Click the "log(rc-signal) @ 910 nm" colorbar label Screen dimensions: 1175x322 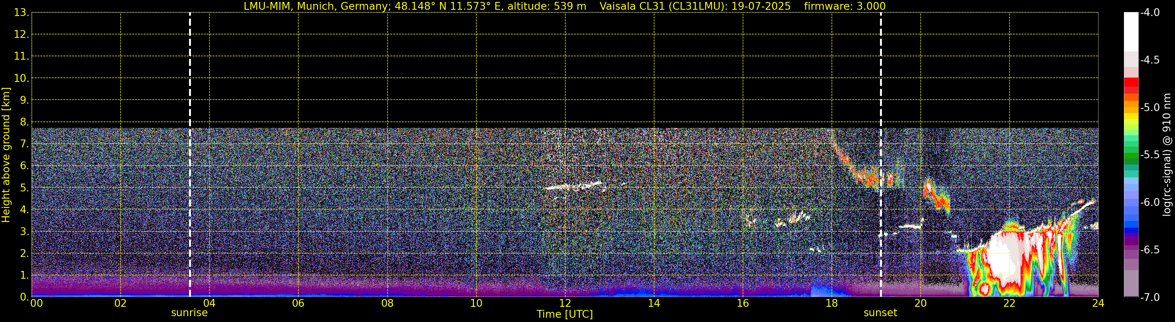click(x=1167, y=155)
